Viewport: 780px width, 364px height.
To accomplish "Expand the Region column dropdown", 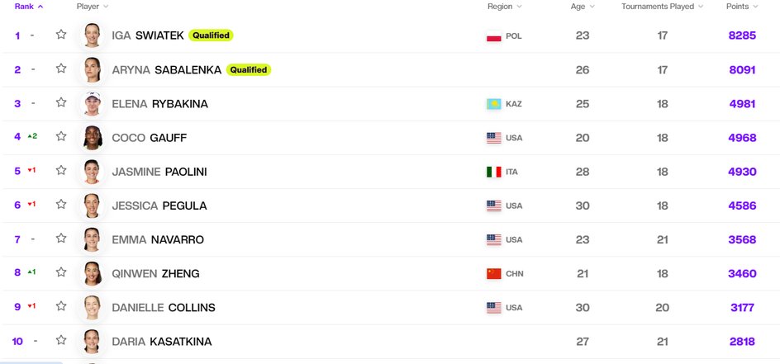I will coord(520,7).
